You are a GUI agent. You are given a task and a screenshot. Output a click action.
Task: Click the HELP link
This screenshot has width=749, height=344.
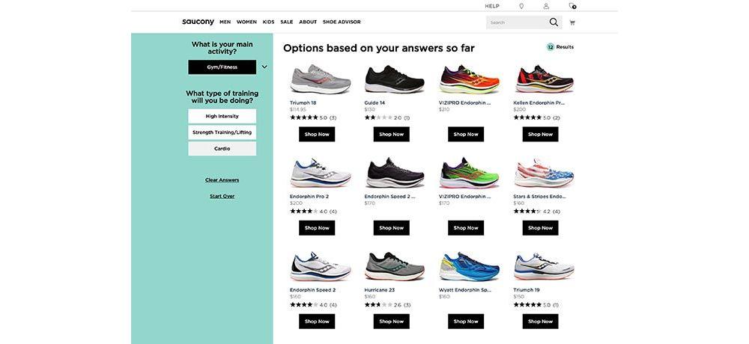[x=492, y=6]
